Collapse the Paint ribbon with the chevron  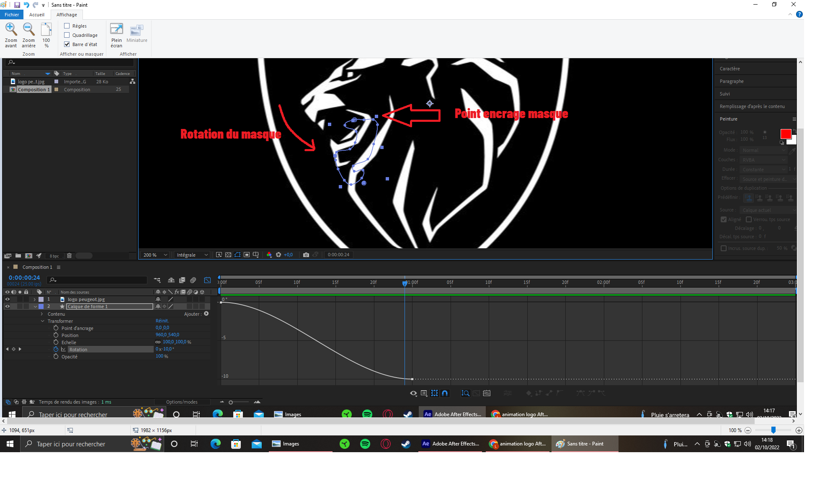(x=790, y=14)
